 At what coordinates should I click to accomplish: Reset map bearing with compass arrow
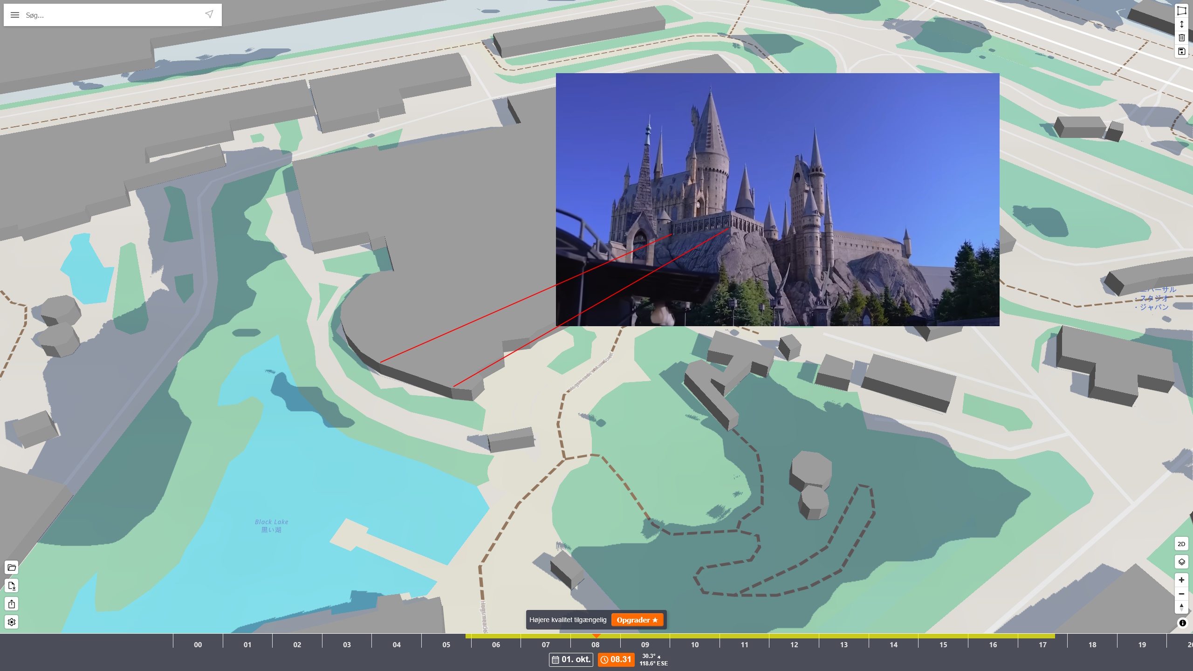[1181, 607]
